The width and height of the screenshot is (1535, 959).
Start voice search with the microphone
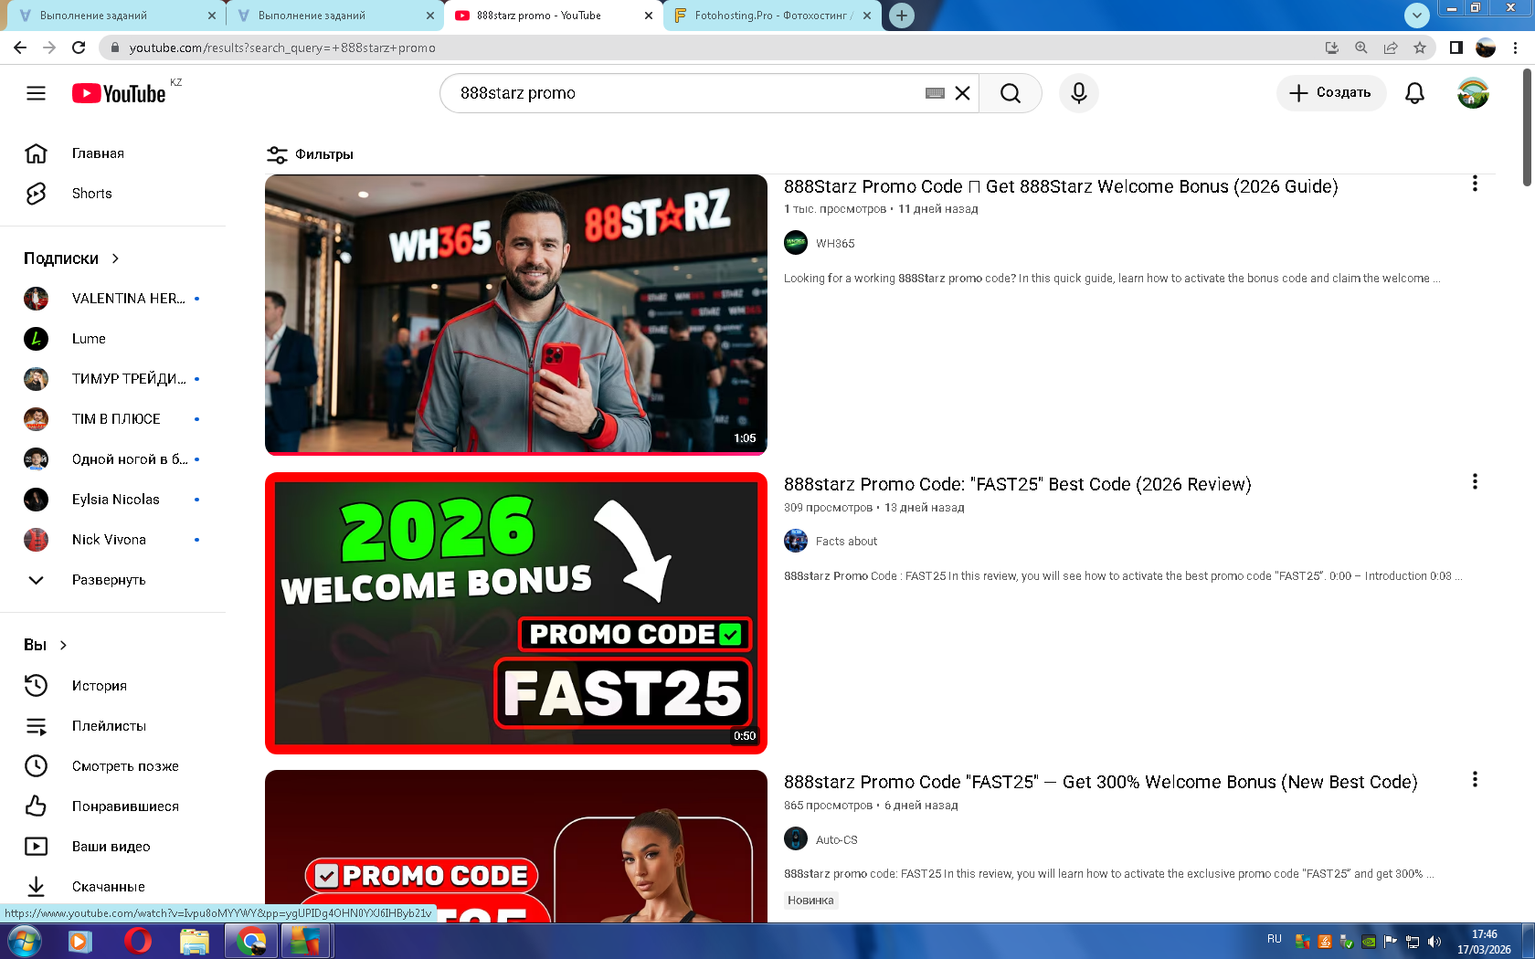(1079, 93)
